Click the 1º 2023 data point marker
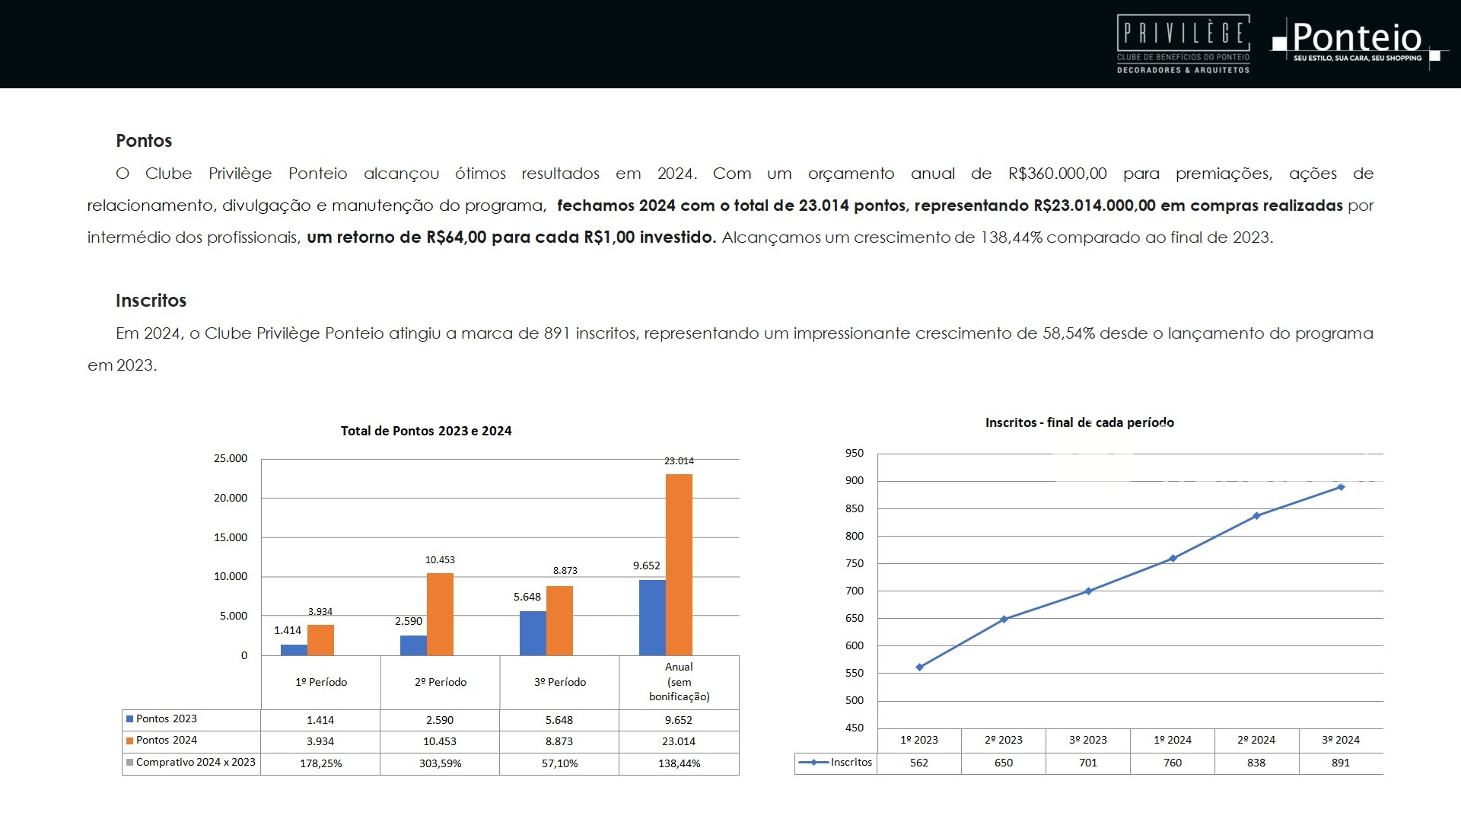 point(919,667)
